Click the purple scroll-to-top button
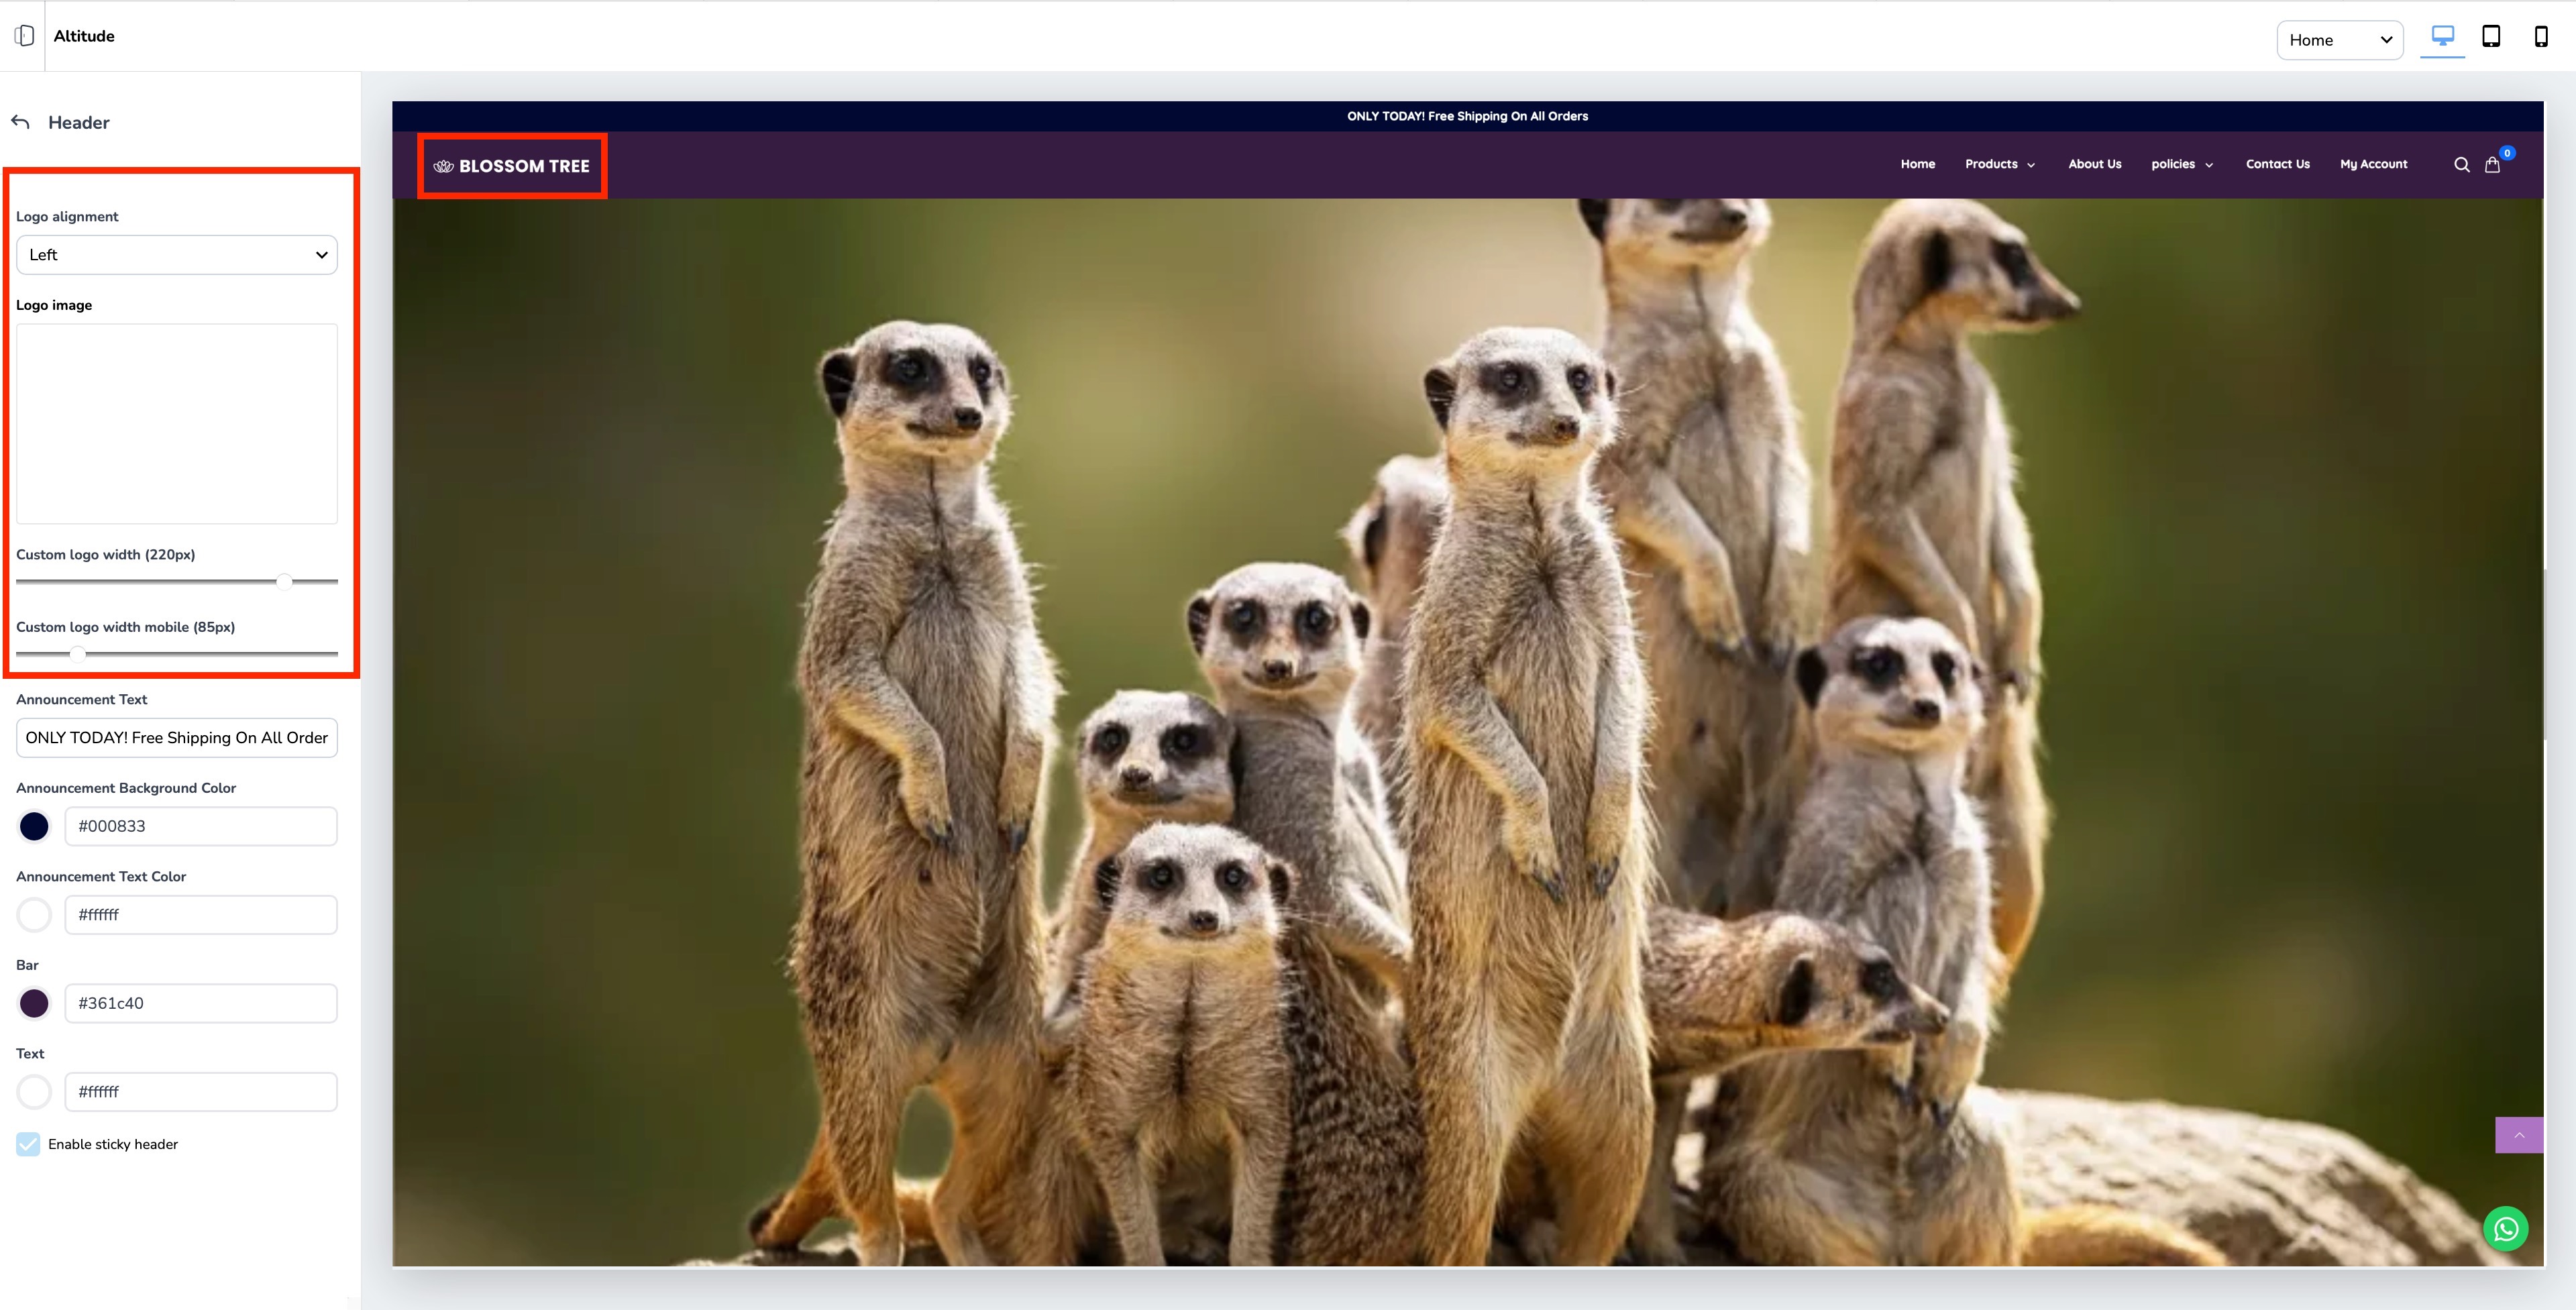2576x1310 pixels. (x=2518, y=1135)
